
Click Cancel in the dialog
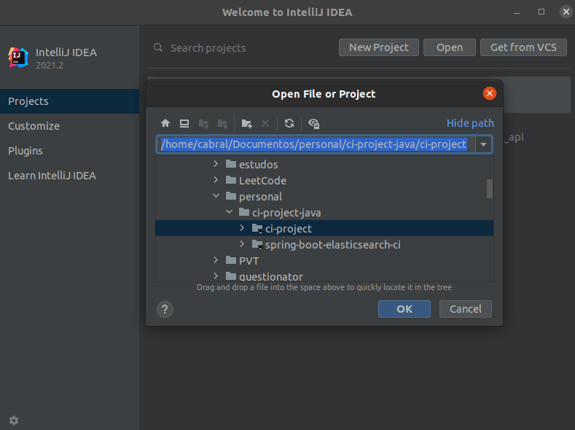click(466, 309)
